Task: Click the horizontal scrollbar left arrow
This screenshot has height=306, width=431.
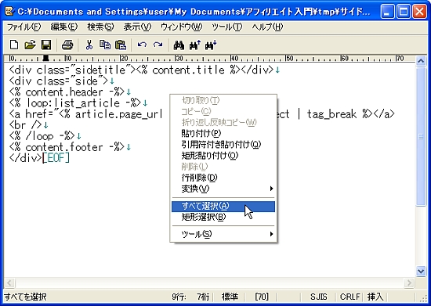Action: (x=9, y=283)
